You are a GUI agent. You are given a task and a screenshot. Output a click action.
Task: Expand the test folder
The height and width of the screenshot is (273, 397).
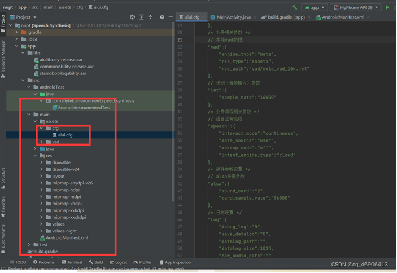click(29, 244)
